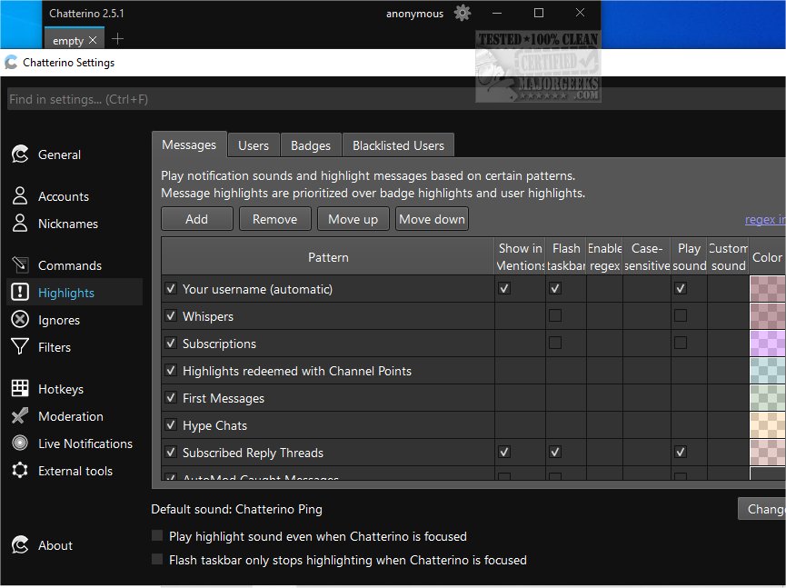Click the Move up button
The image size is (786, 588).
pos(353,219)
